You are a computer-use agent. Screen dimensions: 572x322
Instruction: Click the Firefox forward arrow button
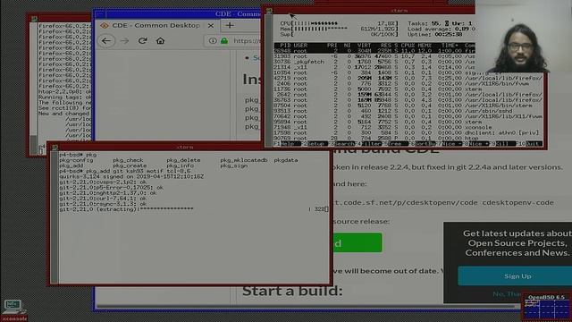(x=125, y=41)
